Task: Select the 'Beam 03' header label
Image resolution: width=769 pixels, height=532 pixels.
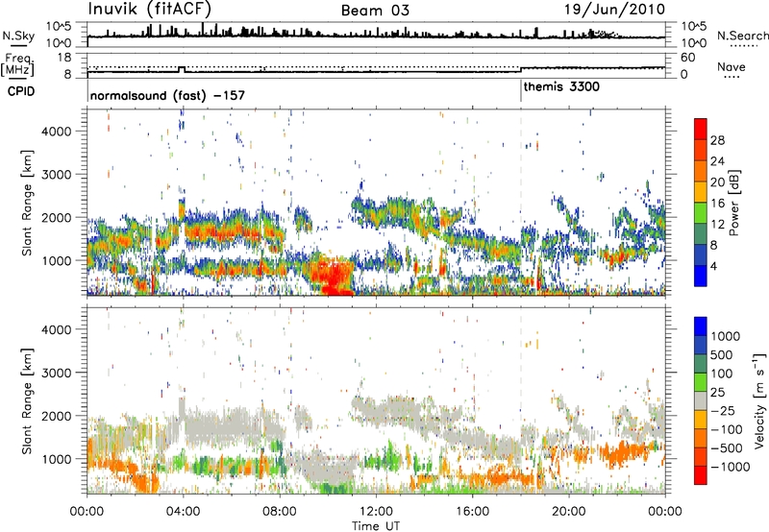Action: (375, 11)
